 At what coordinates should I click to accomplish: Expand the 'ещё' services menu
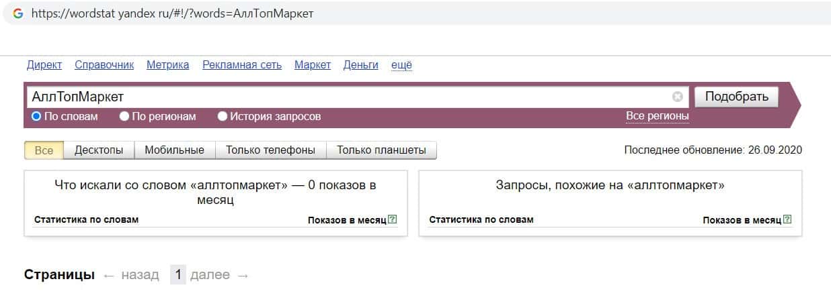[x=401, y=65]
